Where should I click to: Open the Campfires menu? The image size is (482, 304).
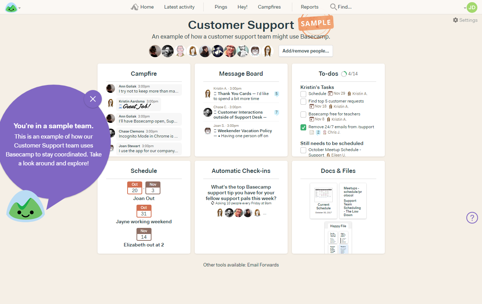(269, 7)
